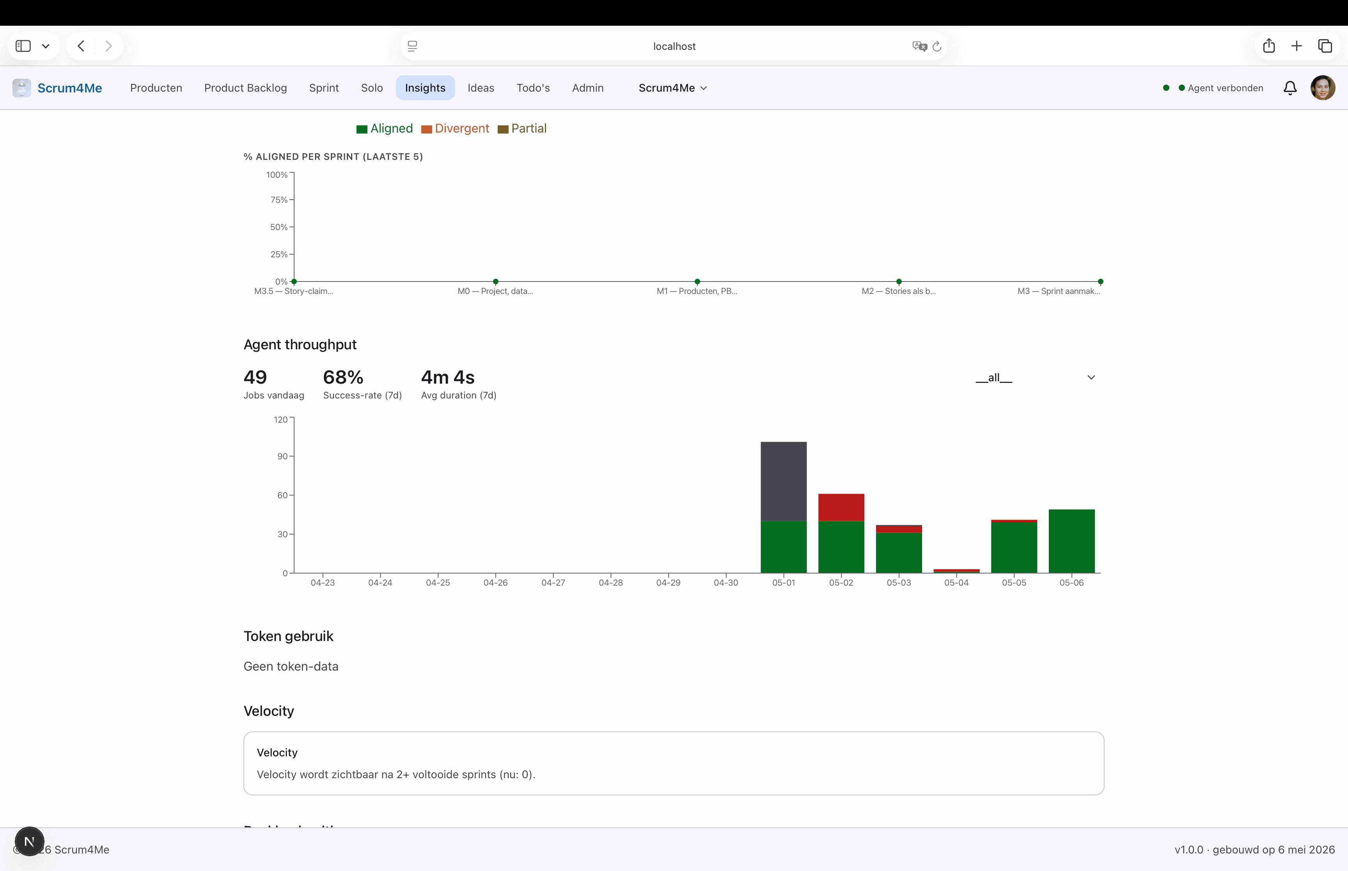
Task: Open the Solo tab
Action: coord(372,88)
